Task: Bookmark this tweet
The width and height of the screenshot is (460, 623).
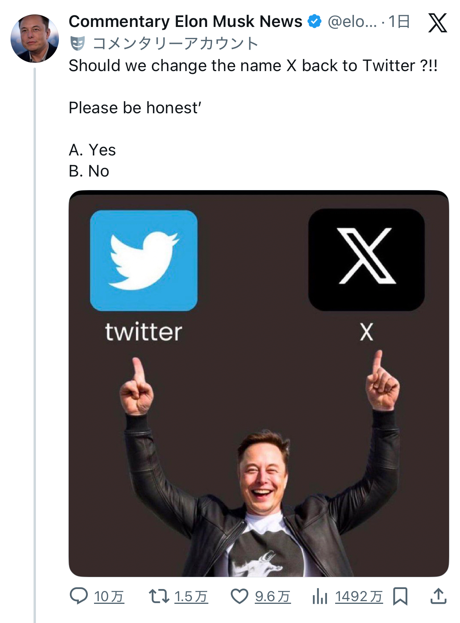Action: (400, 596)
